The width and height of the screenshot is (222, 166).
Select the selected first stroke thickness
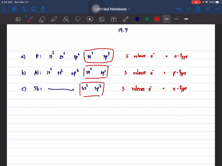166,19
